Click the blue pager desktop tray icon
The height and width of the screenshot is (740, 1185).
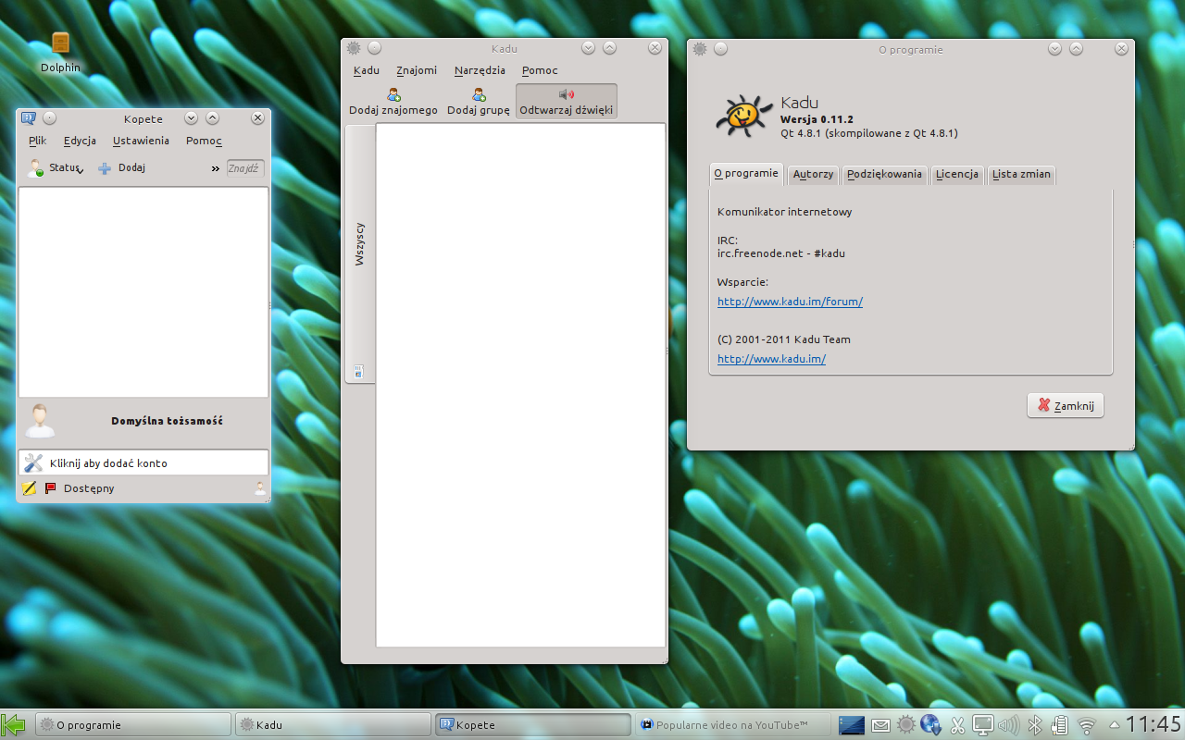pos(851,724)
